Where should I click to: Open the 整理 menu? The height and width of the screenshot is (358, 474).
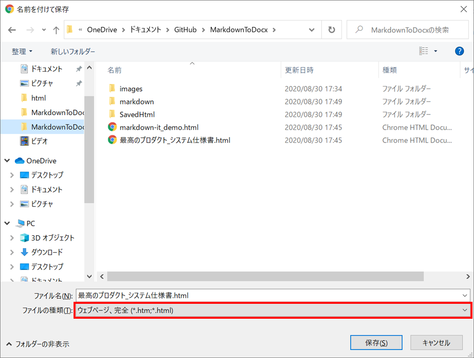tap(22, 51)
